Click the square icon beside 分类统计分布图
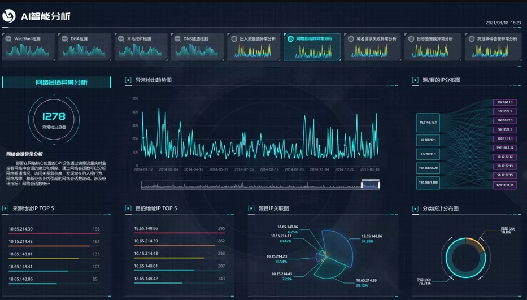Image resolution: width=527 pixels, height=300 pixels. click(415, 208)
